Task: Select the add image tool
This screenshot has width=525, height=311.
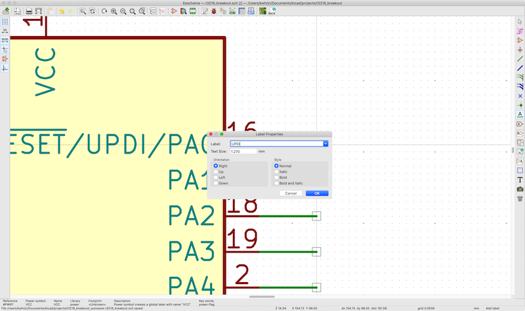Action: (x=520, y=189)
